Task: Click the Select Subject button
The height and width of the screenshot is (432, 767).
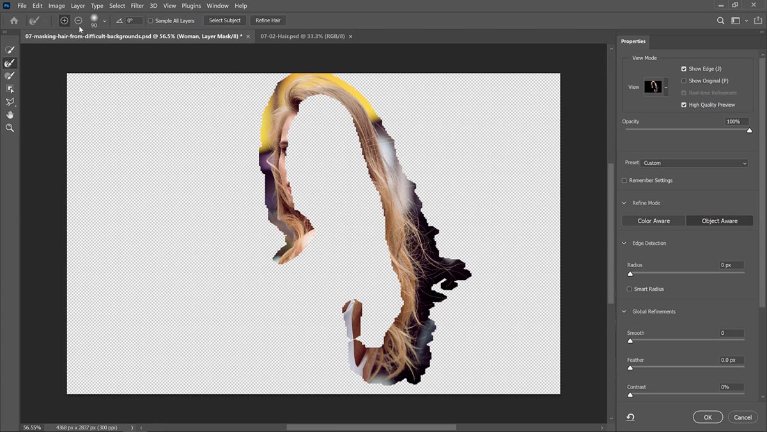Action: 225,20
